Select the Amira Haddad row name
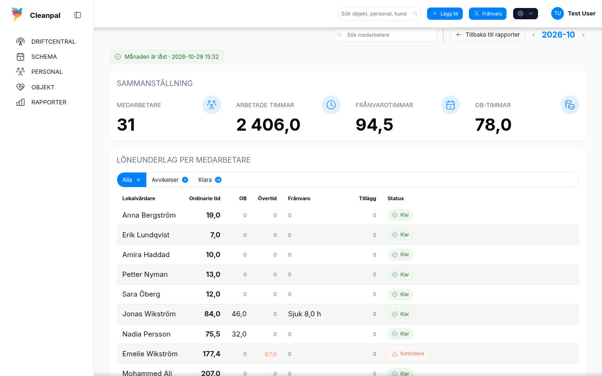The height and width of the screenshot is (376, 602). (146, 255)
